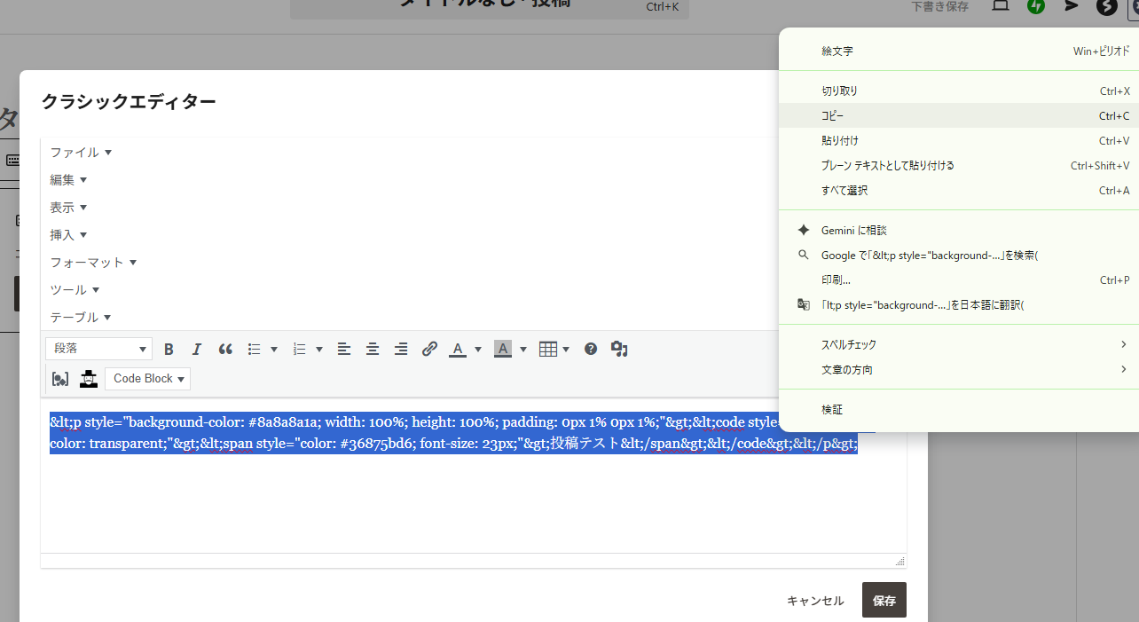1139x622 pixels.
Task: Click the black circular S icon in header
Action: pyautogui.click(x=1106, y=6)
